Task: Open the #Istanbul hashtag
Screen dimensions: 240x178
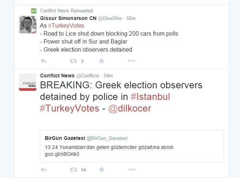Action: pos(150,97)
